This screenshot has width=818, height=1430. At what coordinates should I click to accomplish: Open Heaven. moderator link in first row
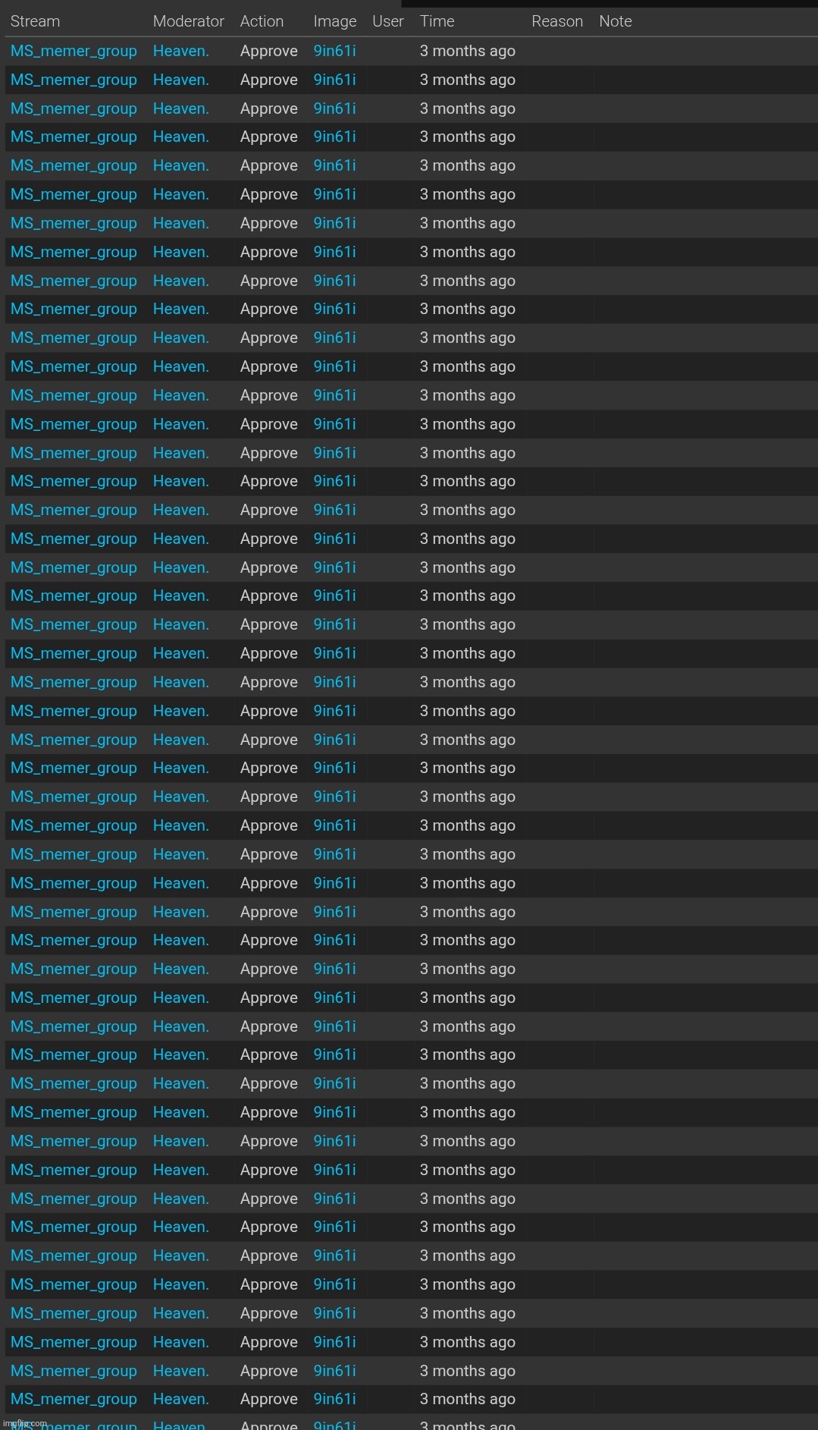[180, 51]
